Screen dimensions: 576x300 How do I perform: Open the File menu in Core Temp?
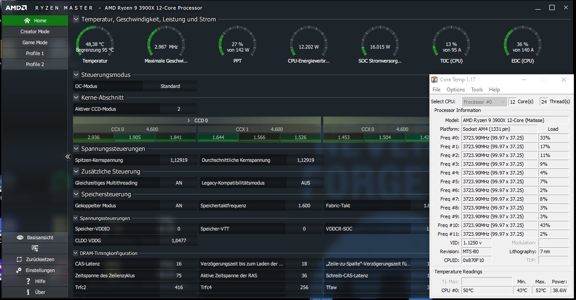click(x=436, y=90)
